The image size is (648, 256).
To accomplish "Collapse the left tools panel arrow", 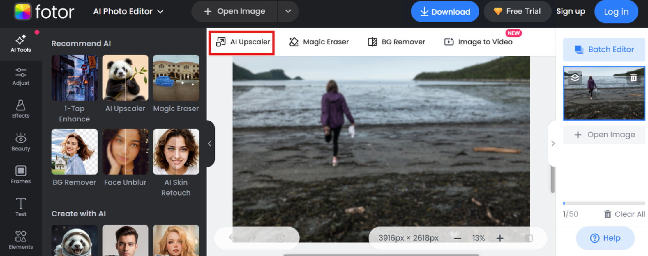I will pos(210,144).
